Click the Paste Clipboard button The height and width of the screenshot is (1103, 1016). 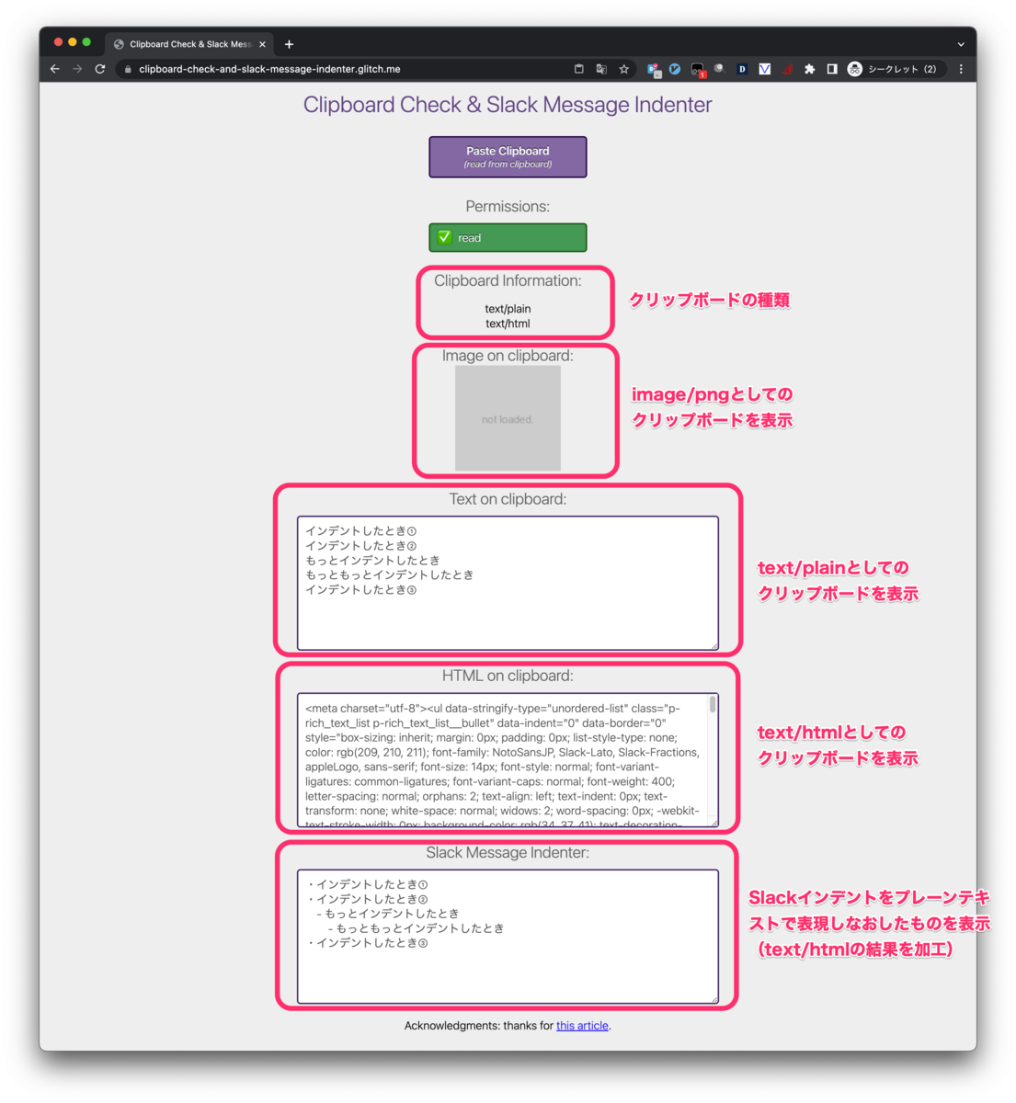tap(508, 157)
